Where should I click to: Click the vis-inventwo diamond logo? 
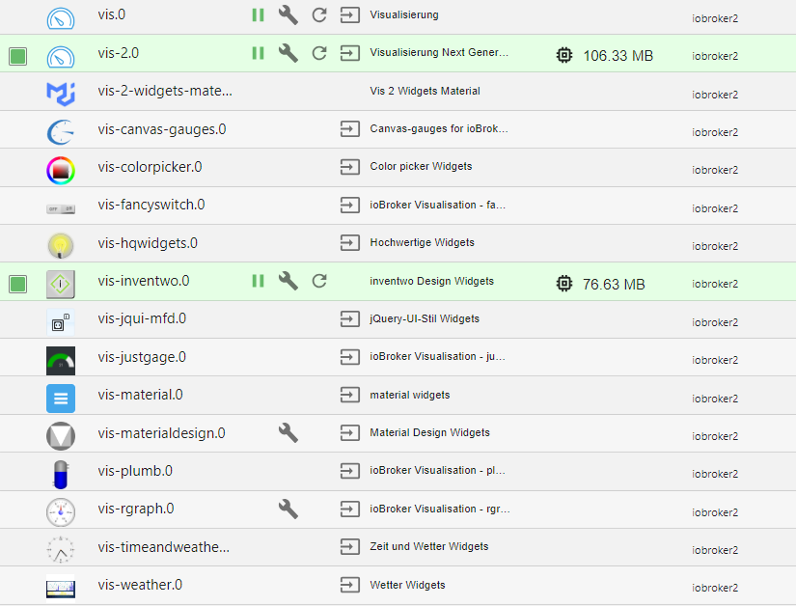(x=61, y=285)
